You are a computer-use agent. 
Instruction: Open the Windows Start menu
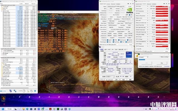(x=3, y=109)
